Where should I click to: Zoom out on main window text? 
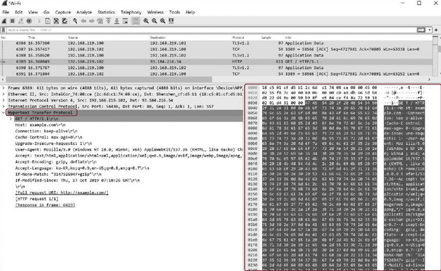[x=155, y=21]
